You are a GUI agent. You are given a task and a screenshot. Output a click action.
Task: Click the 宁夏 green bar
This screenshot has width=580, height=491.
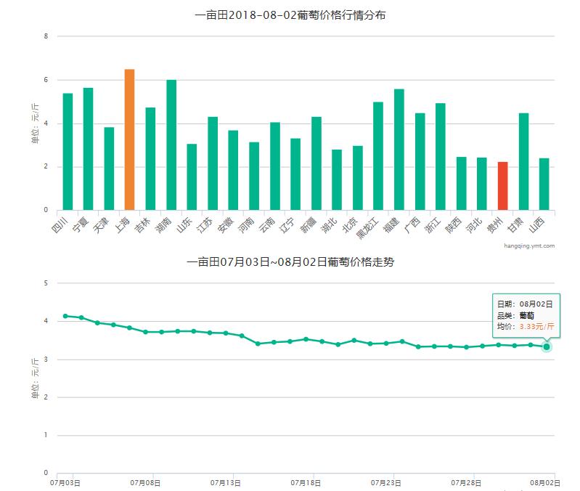click(88, 149)
